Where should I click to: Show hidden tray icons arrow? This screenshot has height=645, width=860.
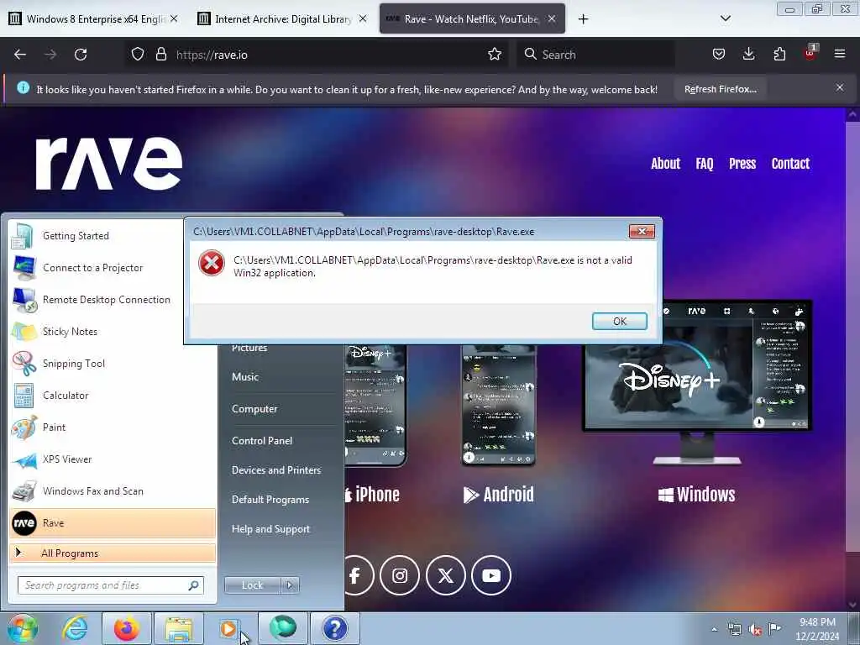(714, 629)
